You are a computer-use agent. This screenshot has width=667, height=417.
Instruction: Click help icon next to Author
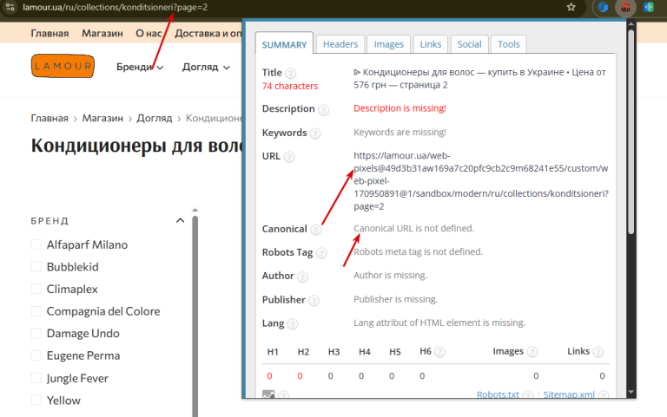(x=302, y=277)
